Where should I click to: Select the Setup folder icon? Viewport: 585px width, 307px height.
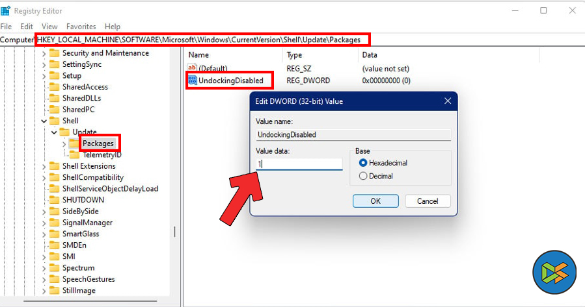click(x=55, y=75)
